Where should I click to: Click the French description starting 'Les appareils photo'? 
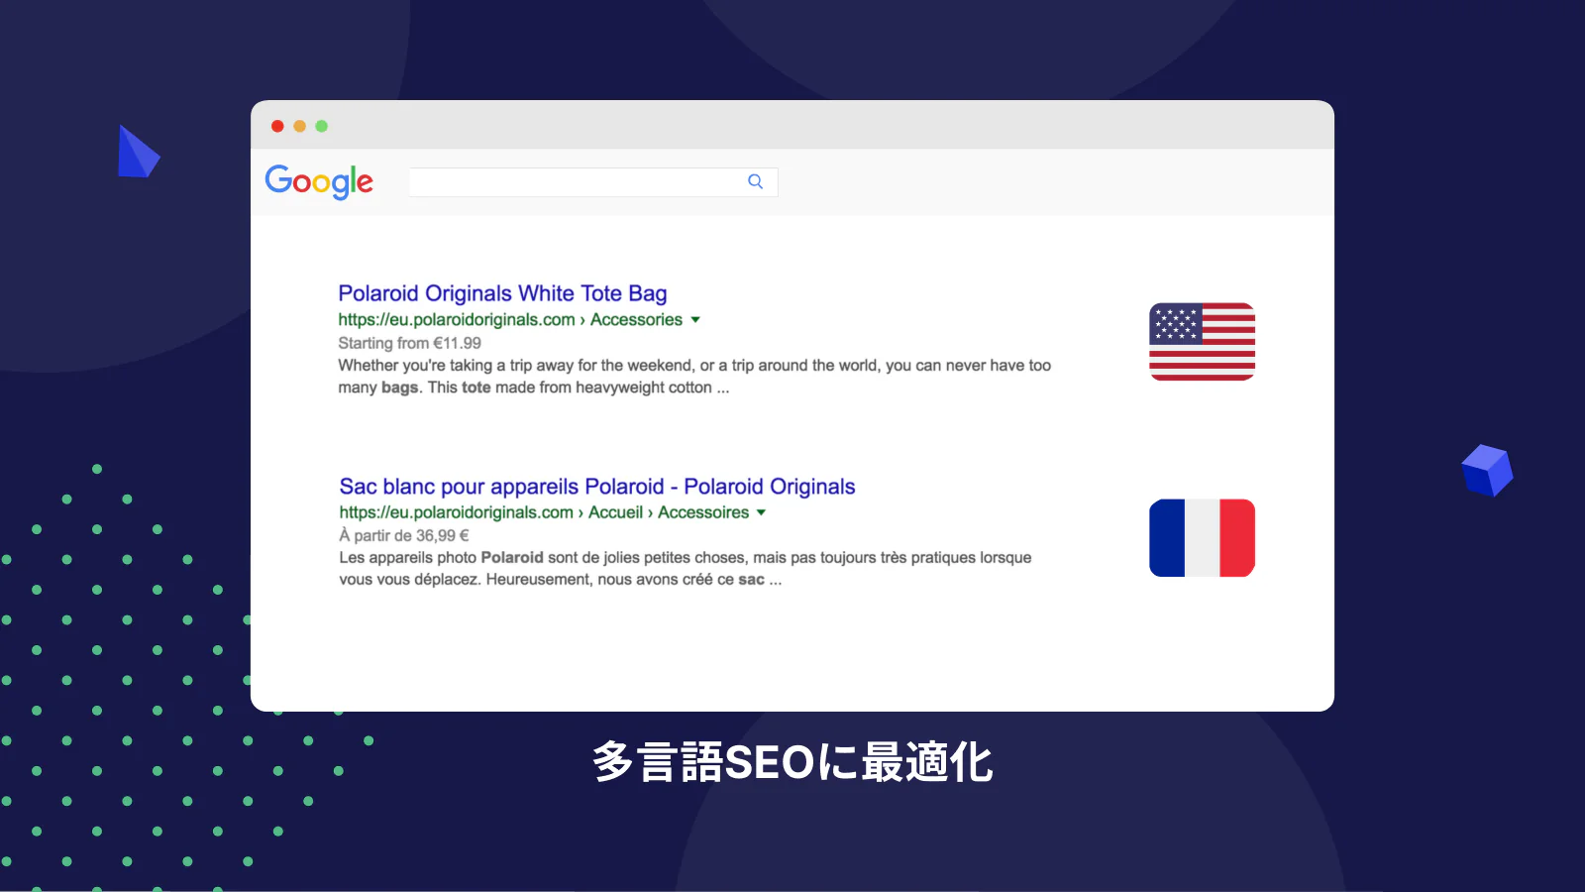coord(686,569)
